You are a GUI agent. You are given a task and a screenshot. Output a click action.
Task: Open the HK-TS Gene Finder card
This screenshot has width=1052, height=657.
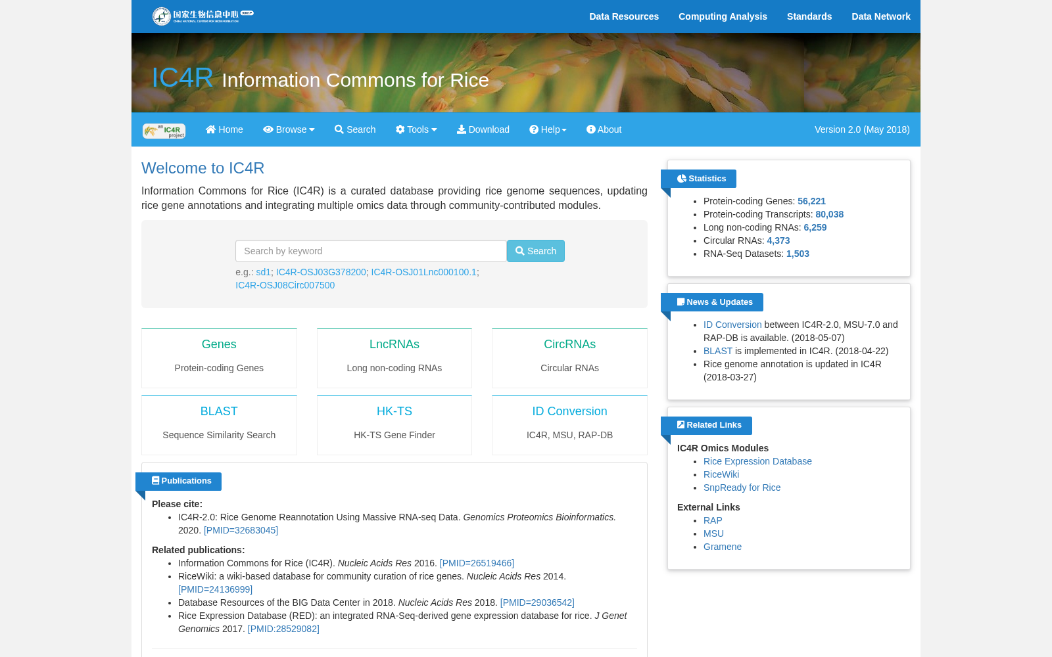[x=394, y=425]
